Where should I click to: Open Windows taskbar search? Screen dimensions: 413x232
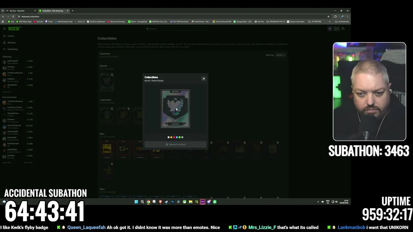point(142,202)
